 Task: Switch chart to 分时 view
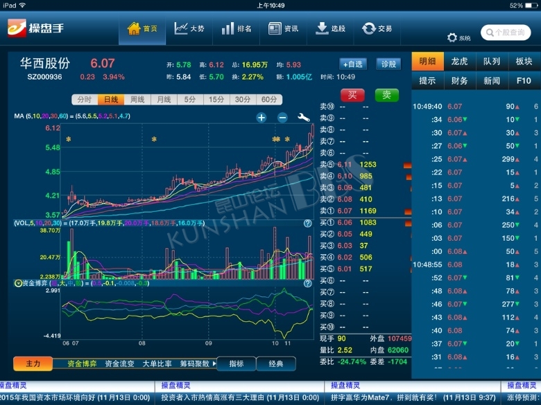(85, 100)
